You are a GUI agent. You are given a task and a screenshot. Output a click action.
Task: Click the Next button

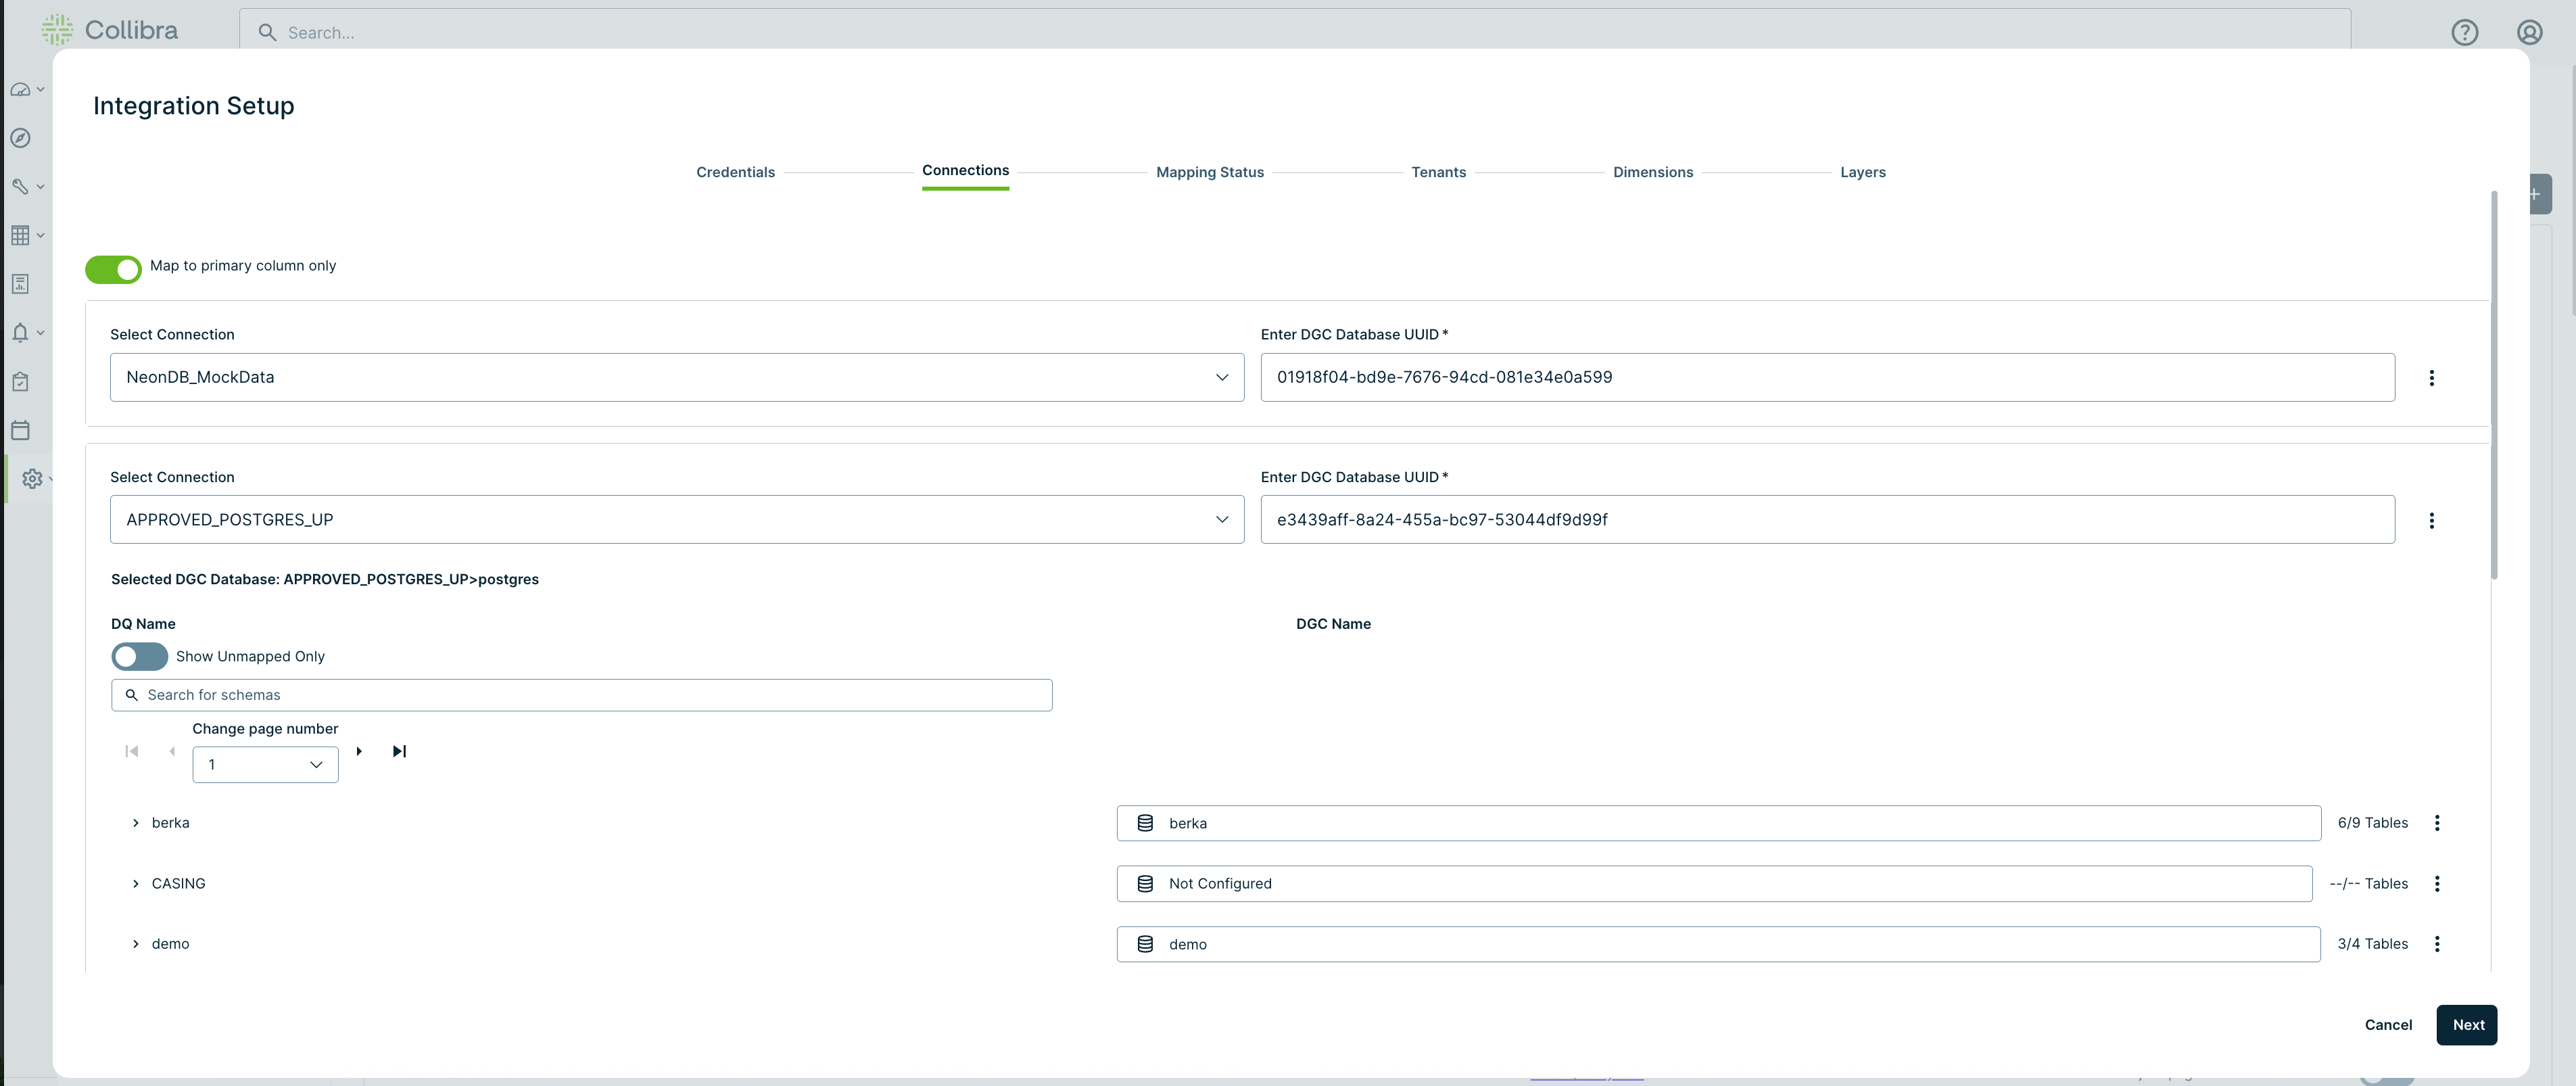point(2466,1025)
